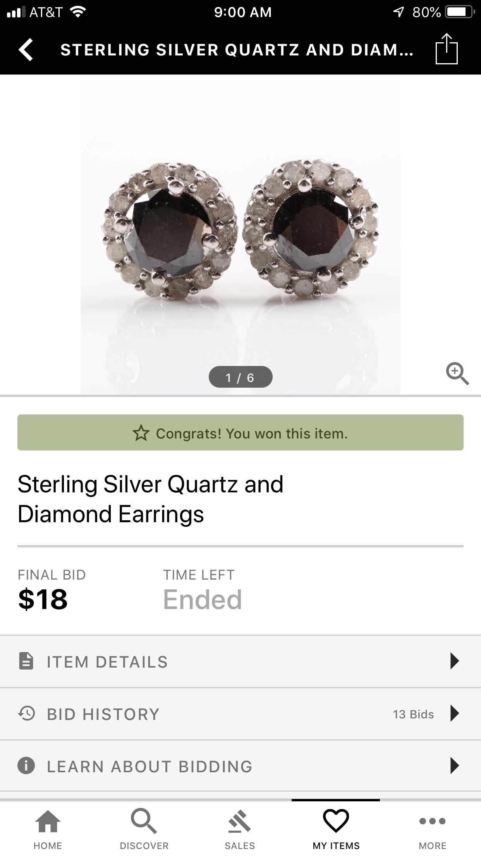Expand Item Details arrow

pos(454,661)
